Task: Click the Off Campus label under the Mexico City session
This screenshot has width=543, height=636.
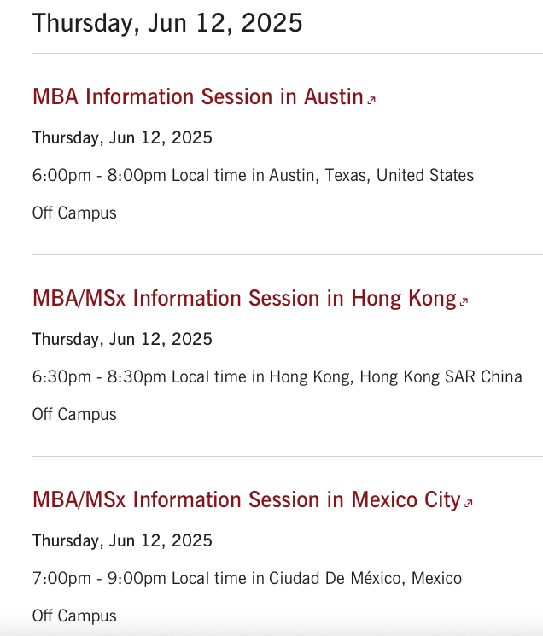Action: click(74, 616)
